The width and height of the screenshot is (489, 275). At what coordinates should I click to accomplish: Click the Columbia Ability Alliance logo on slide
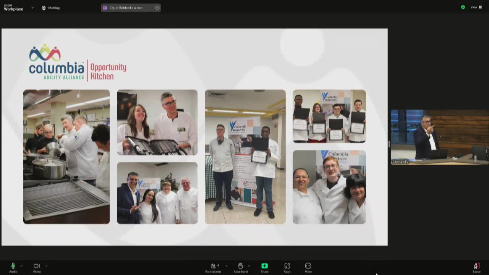[57, 62]
